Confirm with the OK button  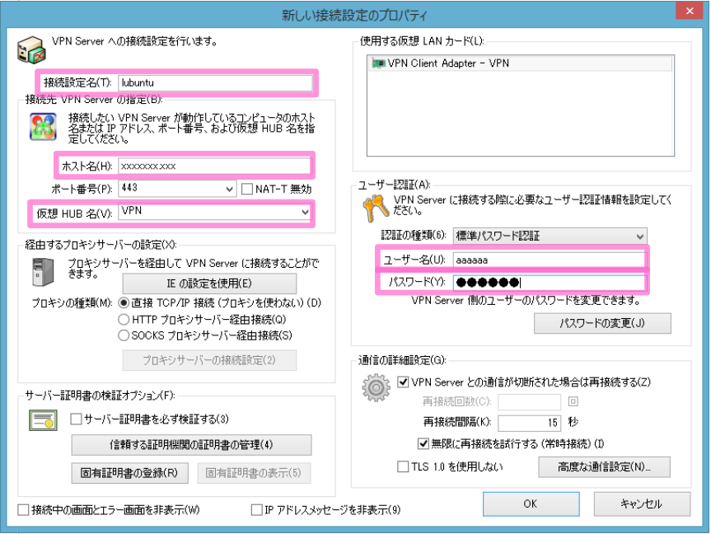pyautogui.click(x=531, y=504)
